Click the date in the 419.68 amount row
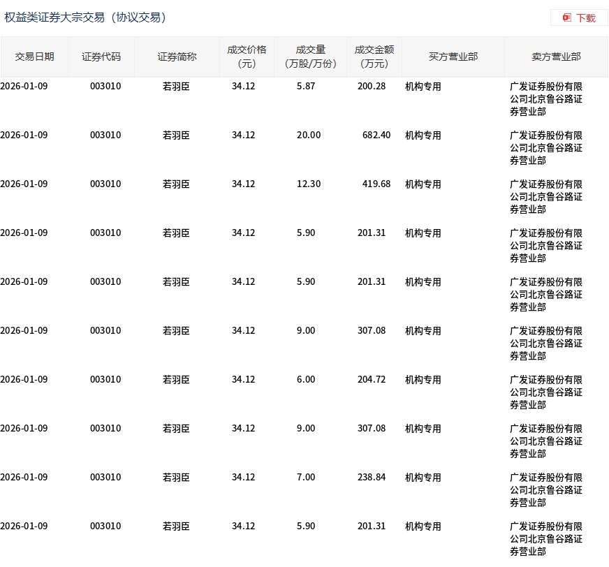This screenshot has height=567, width=609. click(x=24, y=184)
